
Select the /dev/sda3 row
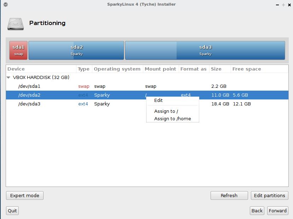point(147,104)
